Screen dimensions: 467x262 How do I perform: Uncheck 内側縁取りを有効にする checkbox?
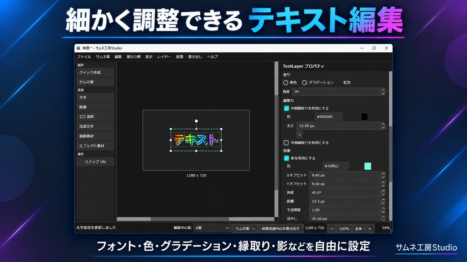[x=286, y=108]
